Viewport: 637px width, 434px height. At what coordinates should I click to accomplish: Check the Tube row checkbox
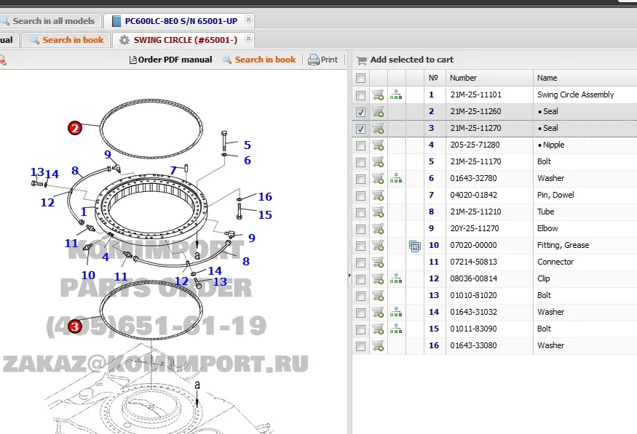[x=360, y=212]
